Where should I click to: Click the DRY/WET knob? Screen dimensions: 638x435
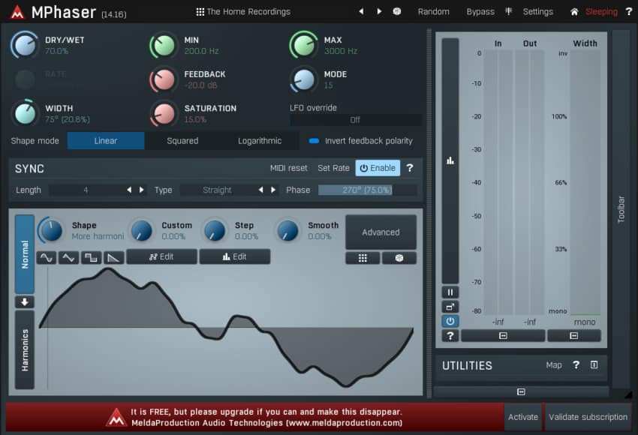25,45
